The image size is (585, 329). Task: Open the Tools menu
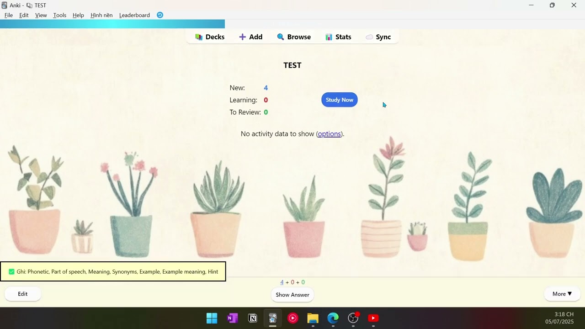pyautogui.click(x=59, y=15)
